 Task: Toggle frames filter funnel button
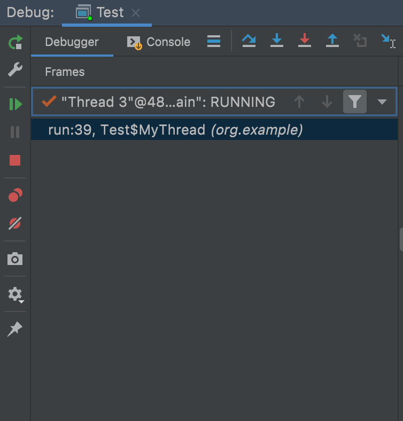click(355, 102)
